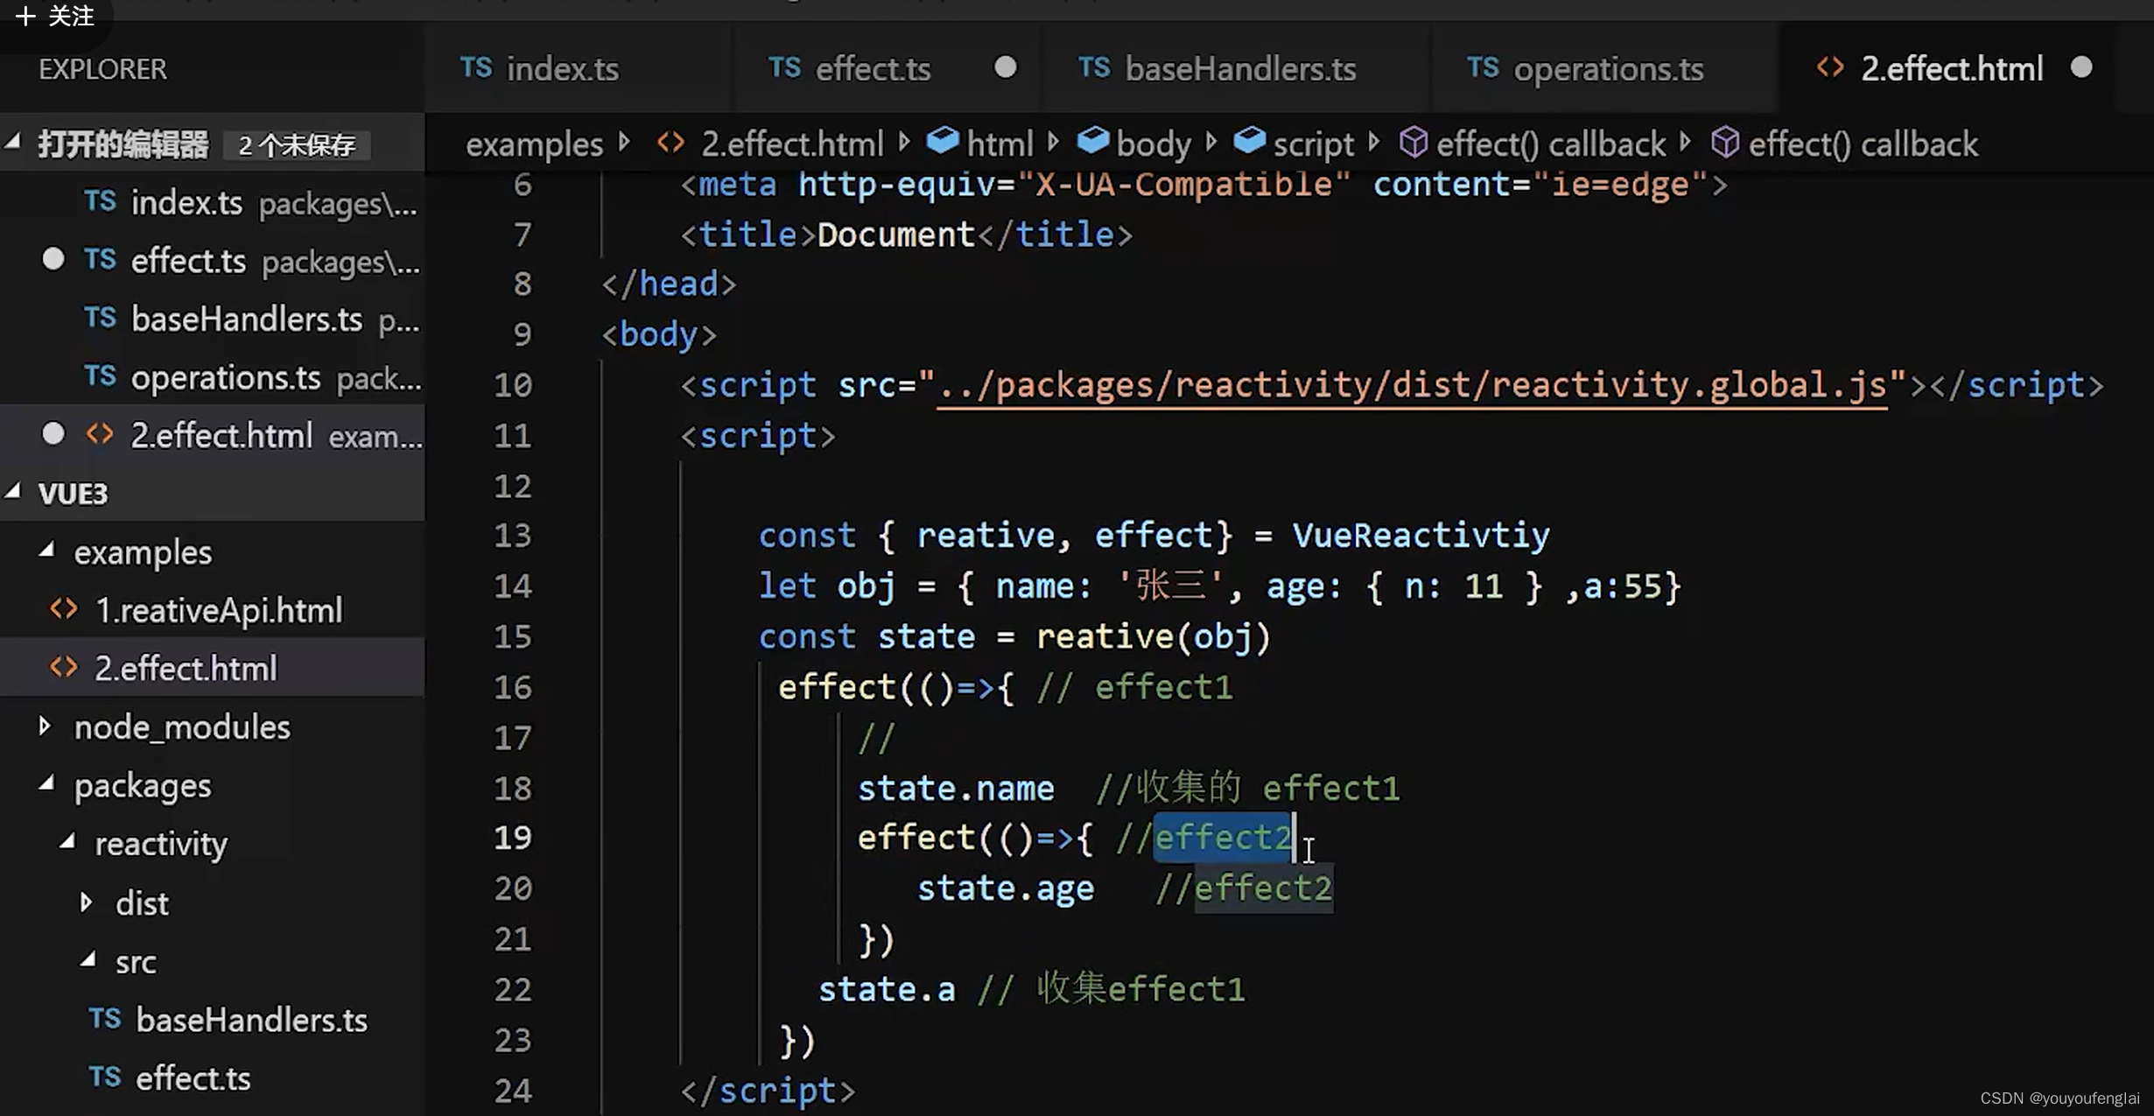Viewport: 2154px width, 1116px height.
Task: Click the selected effect2 comment on line 19
Action: [x=1223, y=839]
